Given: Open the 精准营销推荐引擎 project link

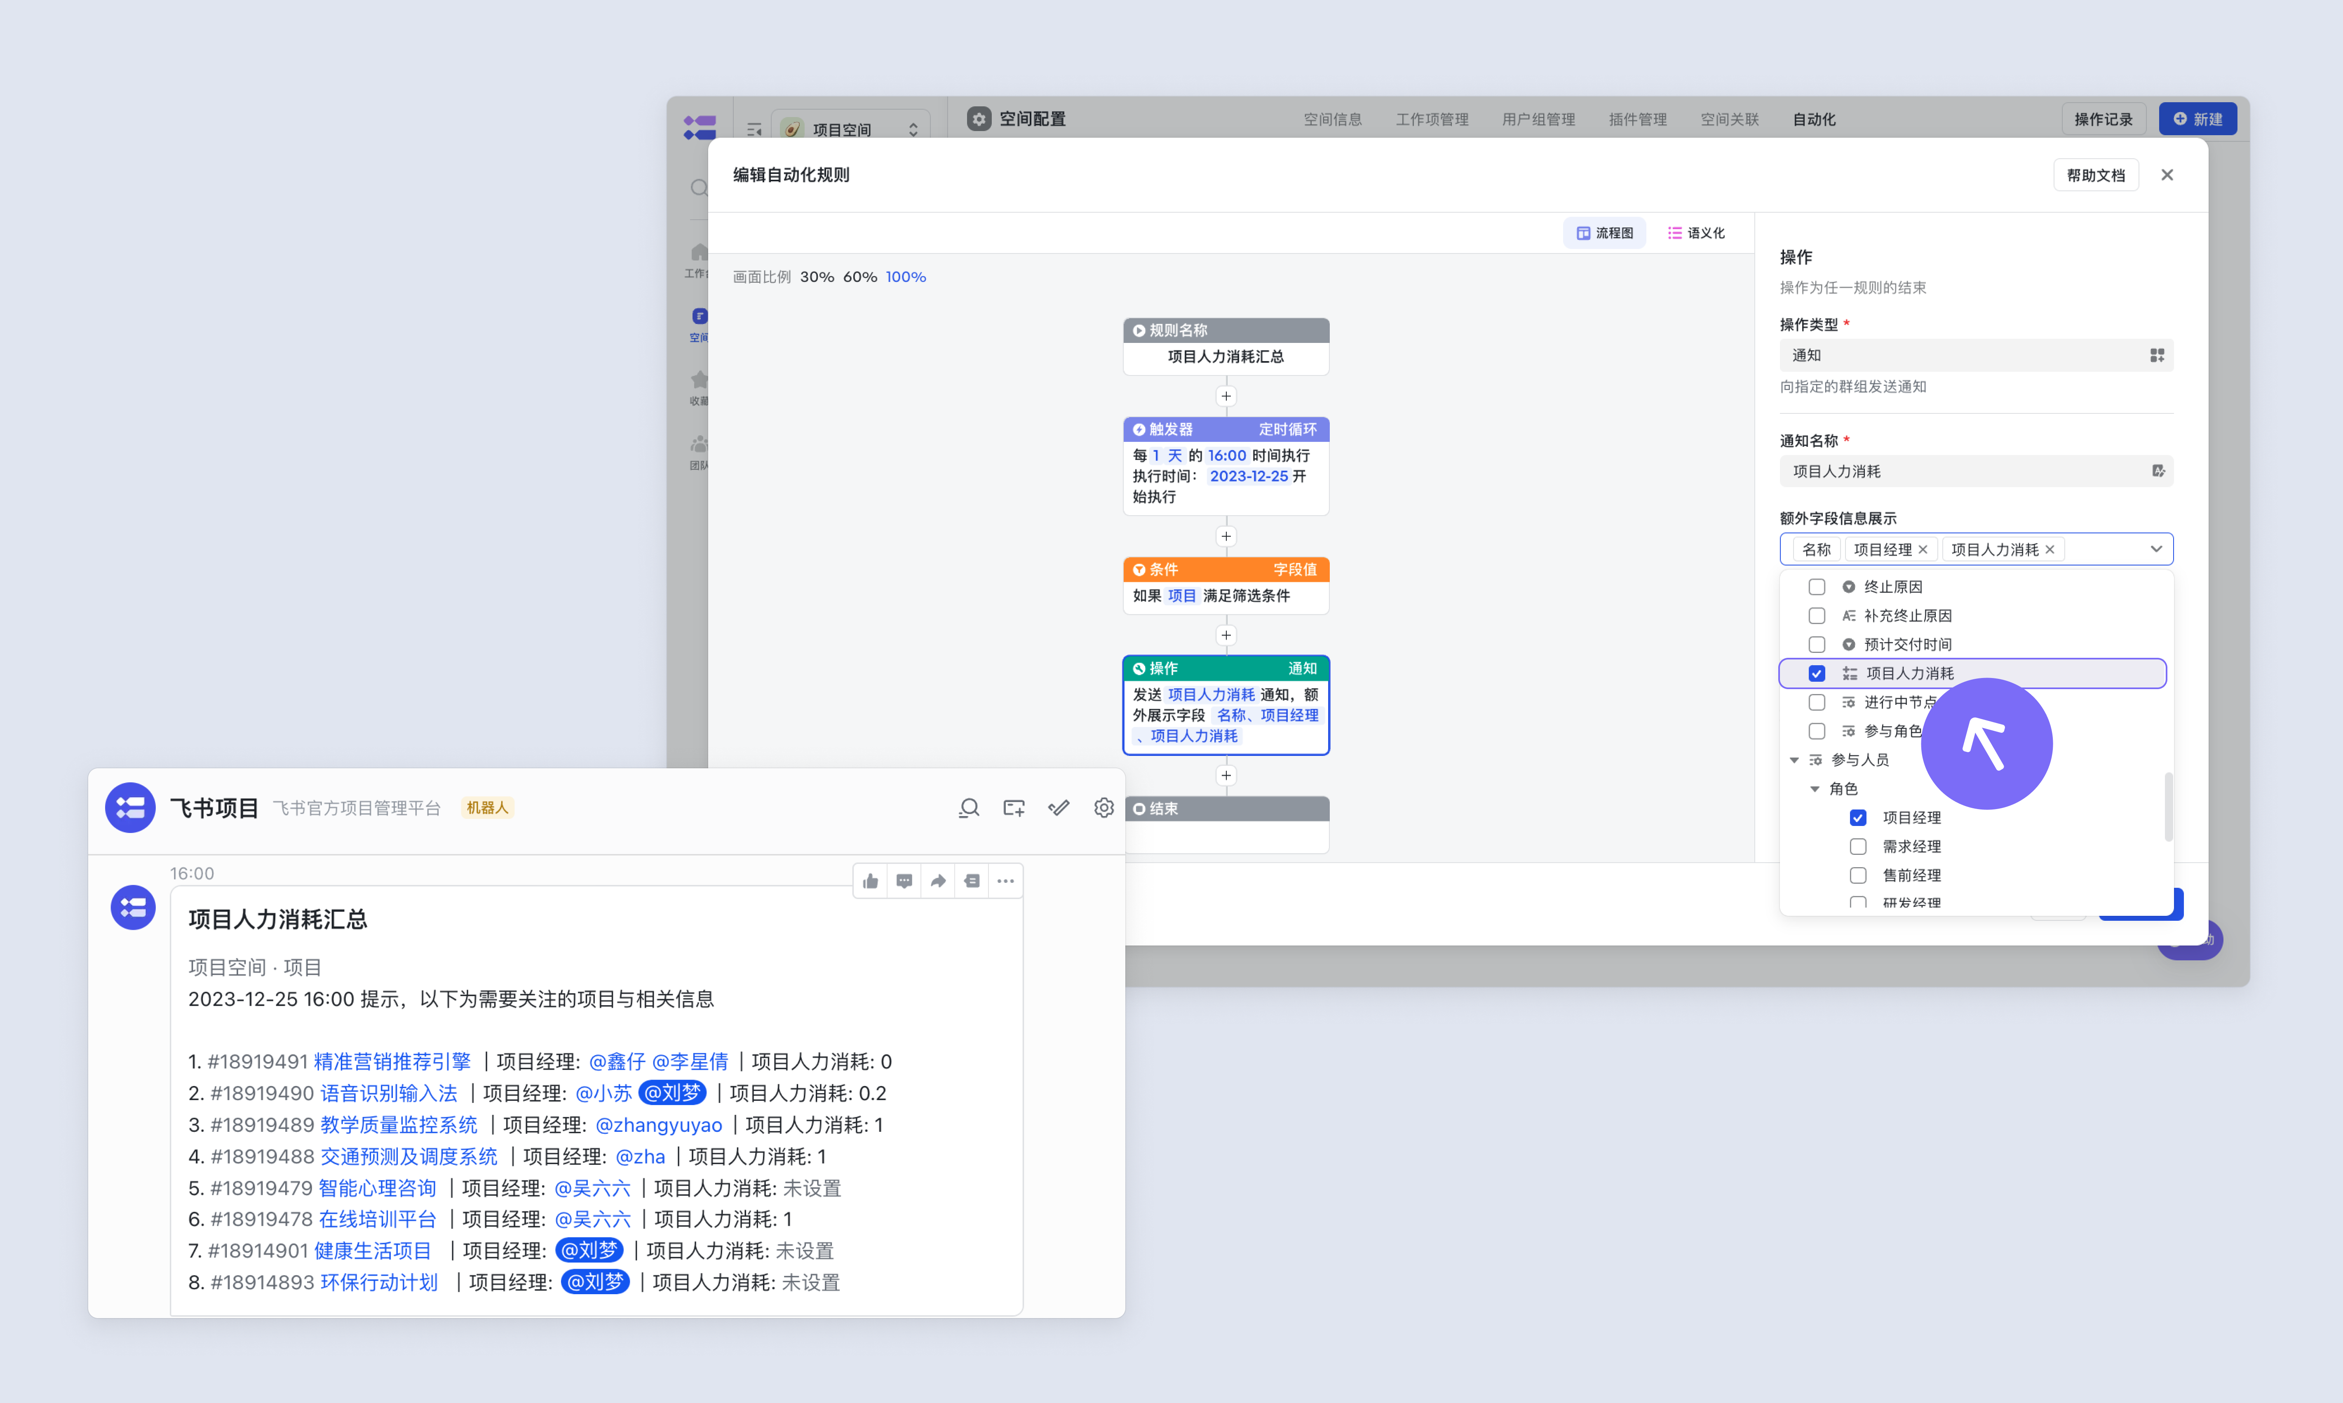Looking at the screenshot, I should pyautogui.click(x=392, y=1062).
